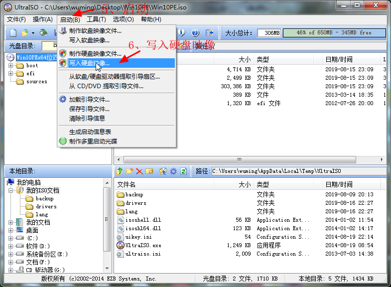This screenshot has width=391, height=287.
Task: Click the floppy icon beside 制作软盘映像文件
Action: pos(63,31)
